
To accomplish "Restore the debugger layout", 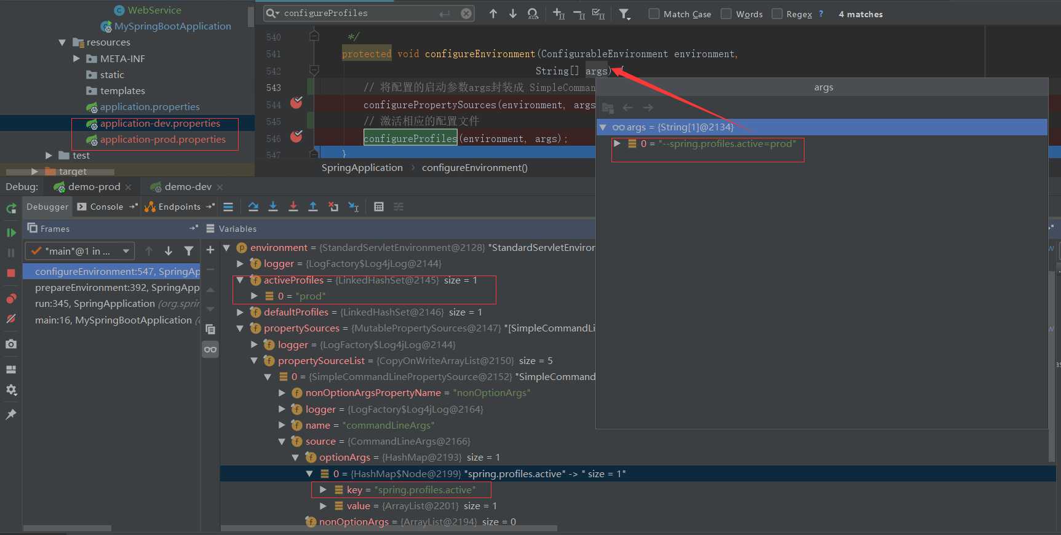I will 11,370.
